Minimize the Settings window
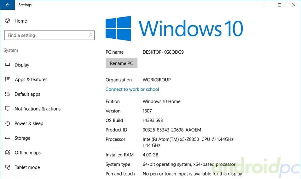The width and height of the screenshot is (301, 179). (x=265, y=5)
